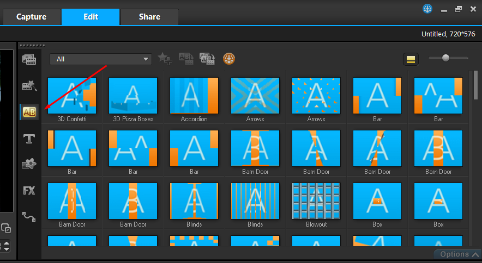Click the stepper up arrow
This screenshot has height=263, width=482.
[x=6, y=243]
